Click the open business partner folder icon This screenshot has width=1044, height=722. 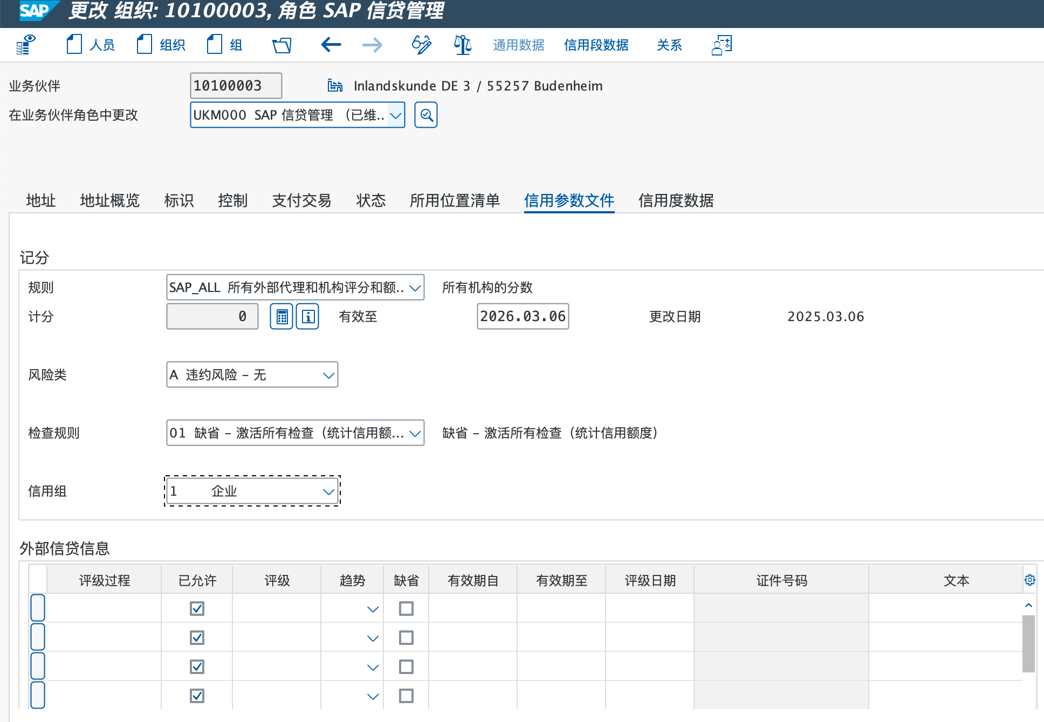point(281,45)
